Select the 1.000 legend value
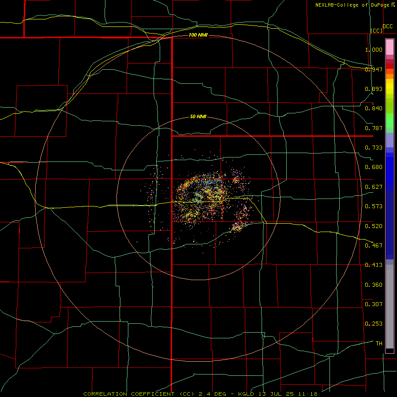 pos(374,49)
